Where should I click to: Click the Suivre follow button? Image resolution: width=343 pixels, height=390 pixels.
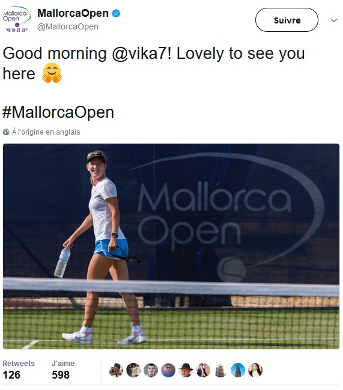coord(287,20)
